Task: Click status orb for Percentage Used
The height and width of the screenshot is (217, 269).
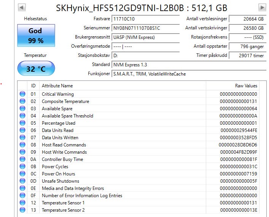Action: 22,123
